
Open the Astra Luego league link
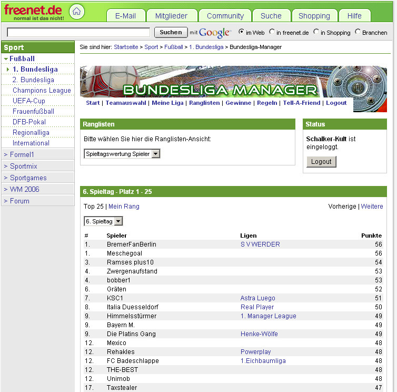(x=258, y=298)
